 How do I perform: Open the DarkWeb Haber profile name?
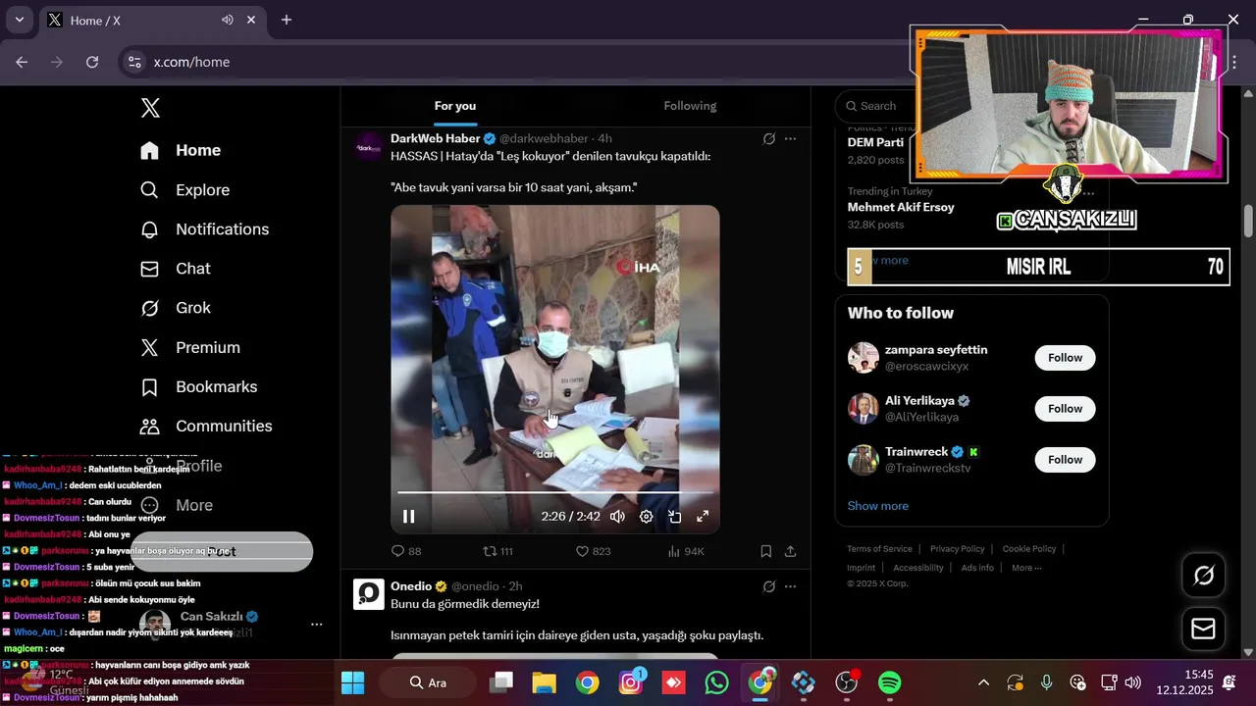point(435,138)
